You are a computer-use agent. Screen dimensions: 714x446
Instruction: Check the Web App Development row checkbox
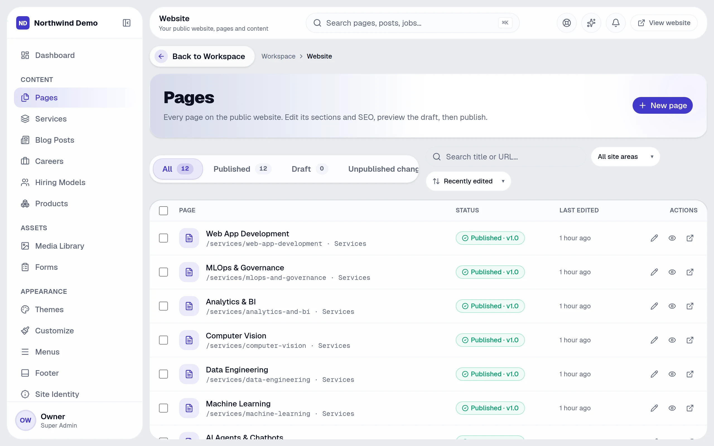click(163, 238)
